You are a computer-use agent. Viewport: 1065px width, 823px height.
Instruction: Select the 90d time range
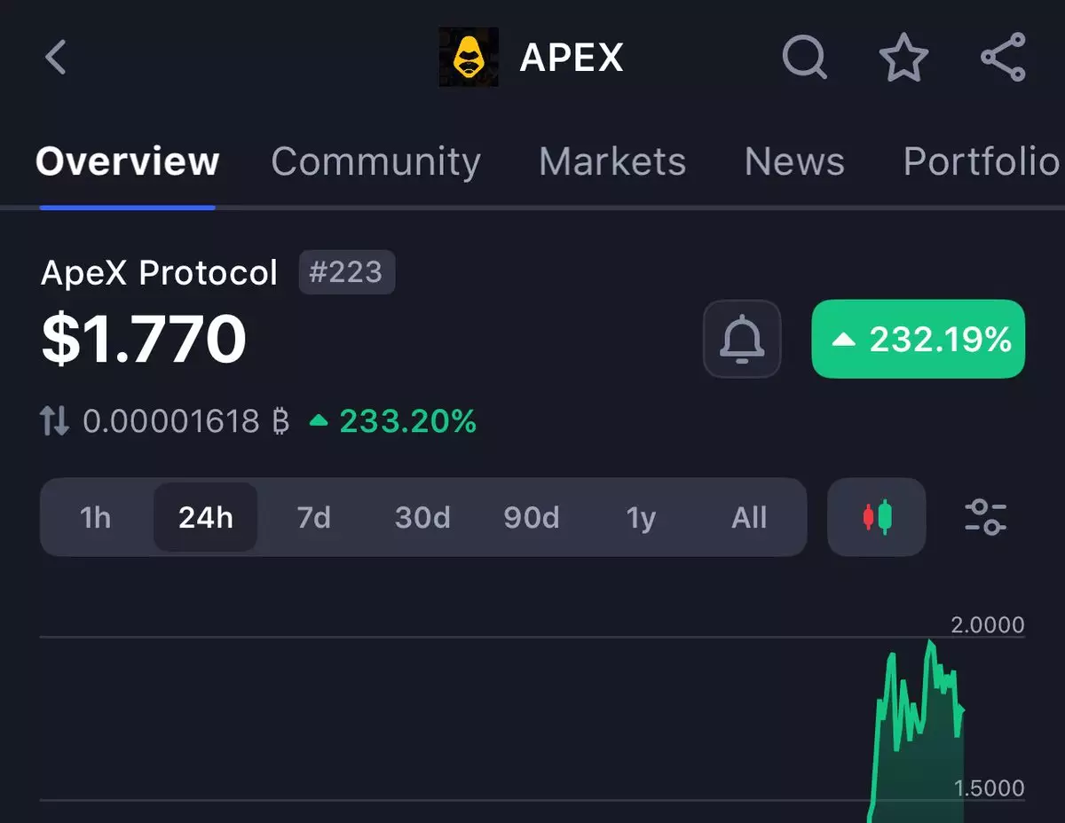click(x=532, y=517)
